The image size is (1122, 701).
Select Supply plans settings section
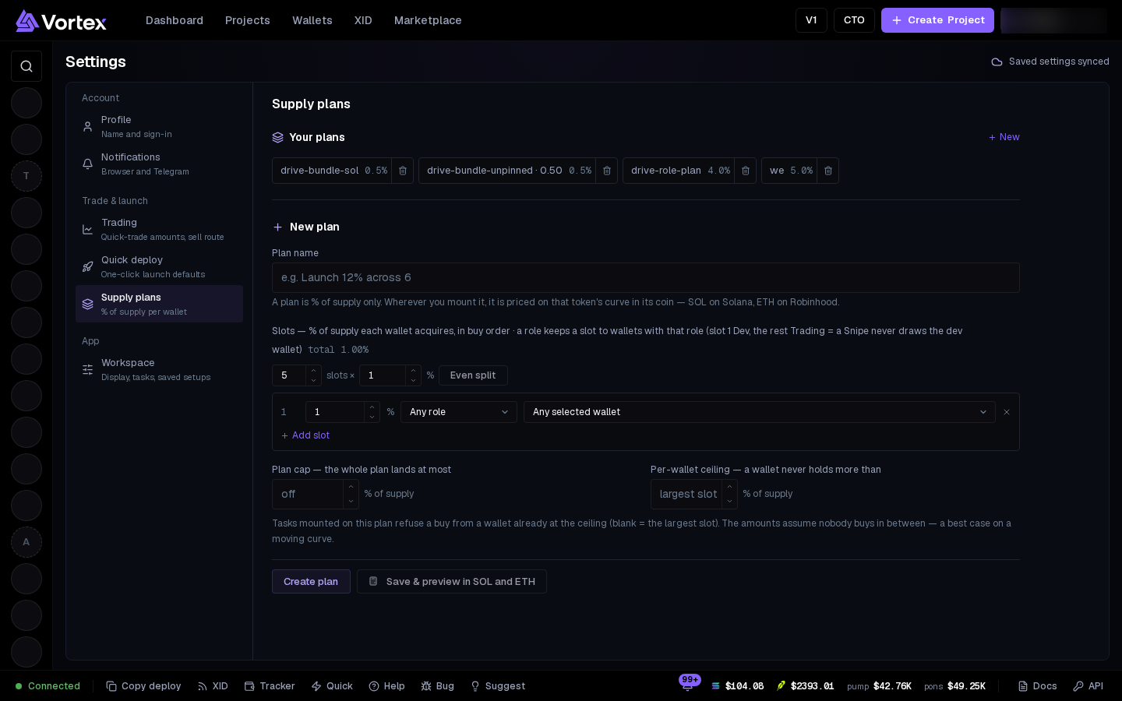tap(159, 304)
